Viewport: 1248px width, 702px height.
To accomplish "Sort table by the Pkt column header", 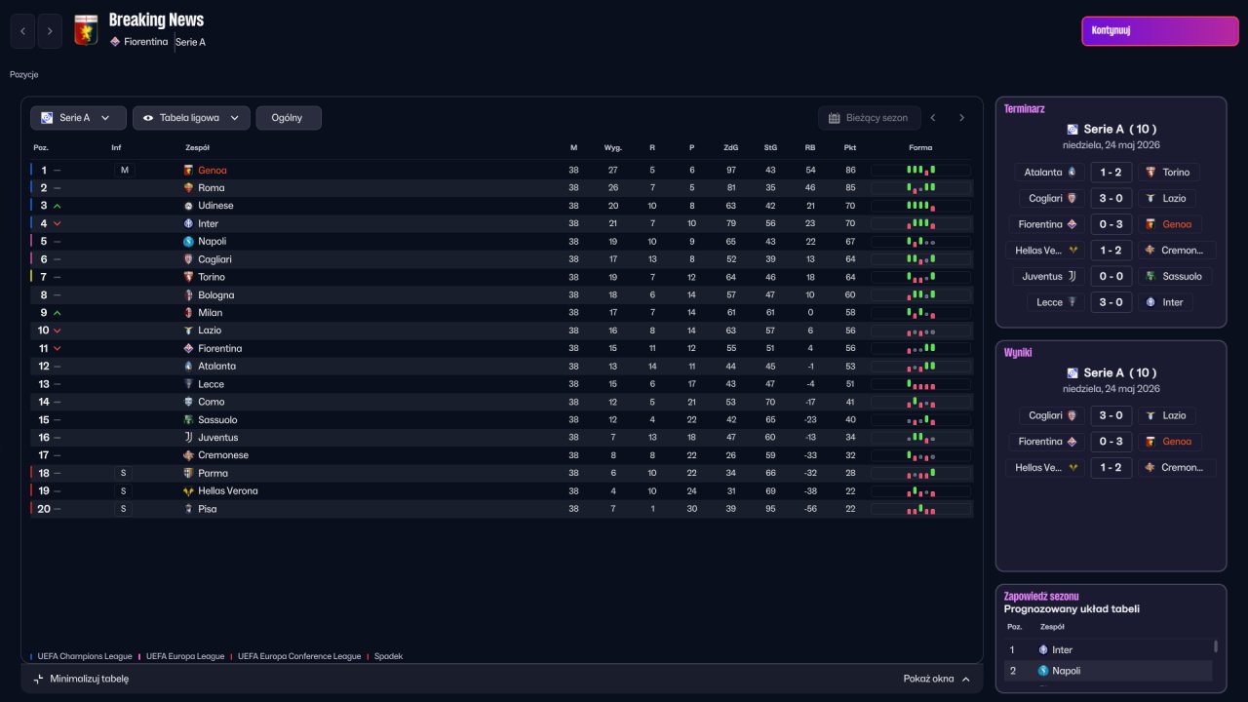I will (850, 148).
